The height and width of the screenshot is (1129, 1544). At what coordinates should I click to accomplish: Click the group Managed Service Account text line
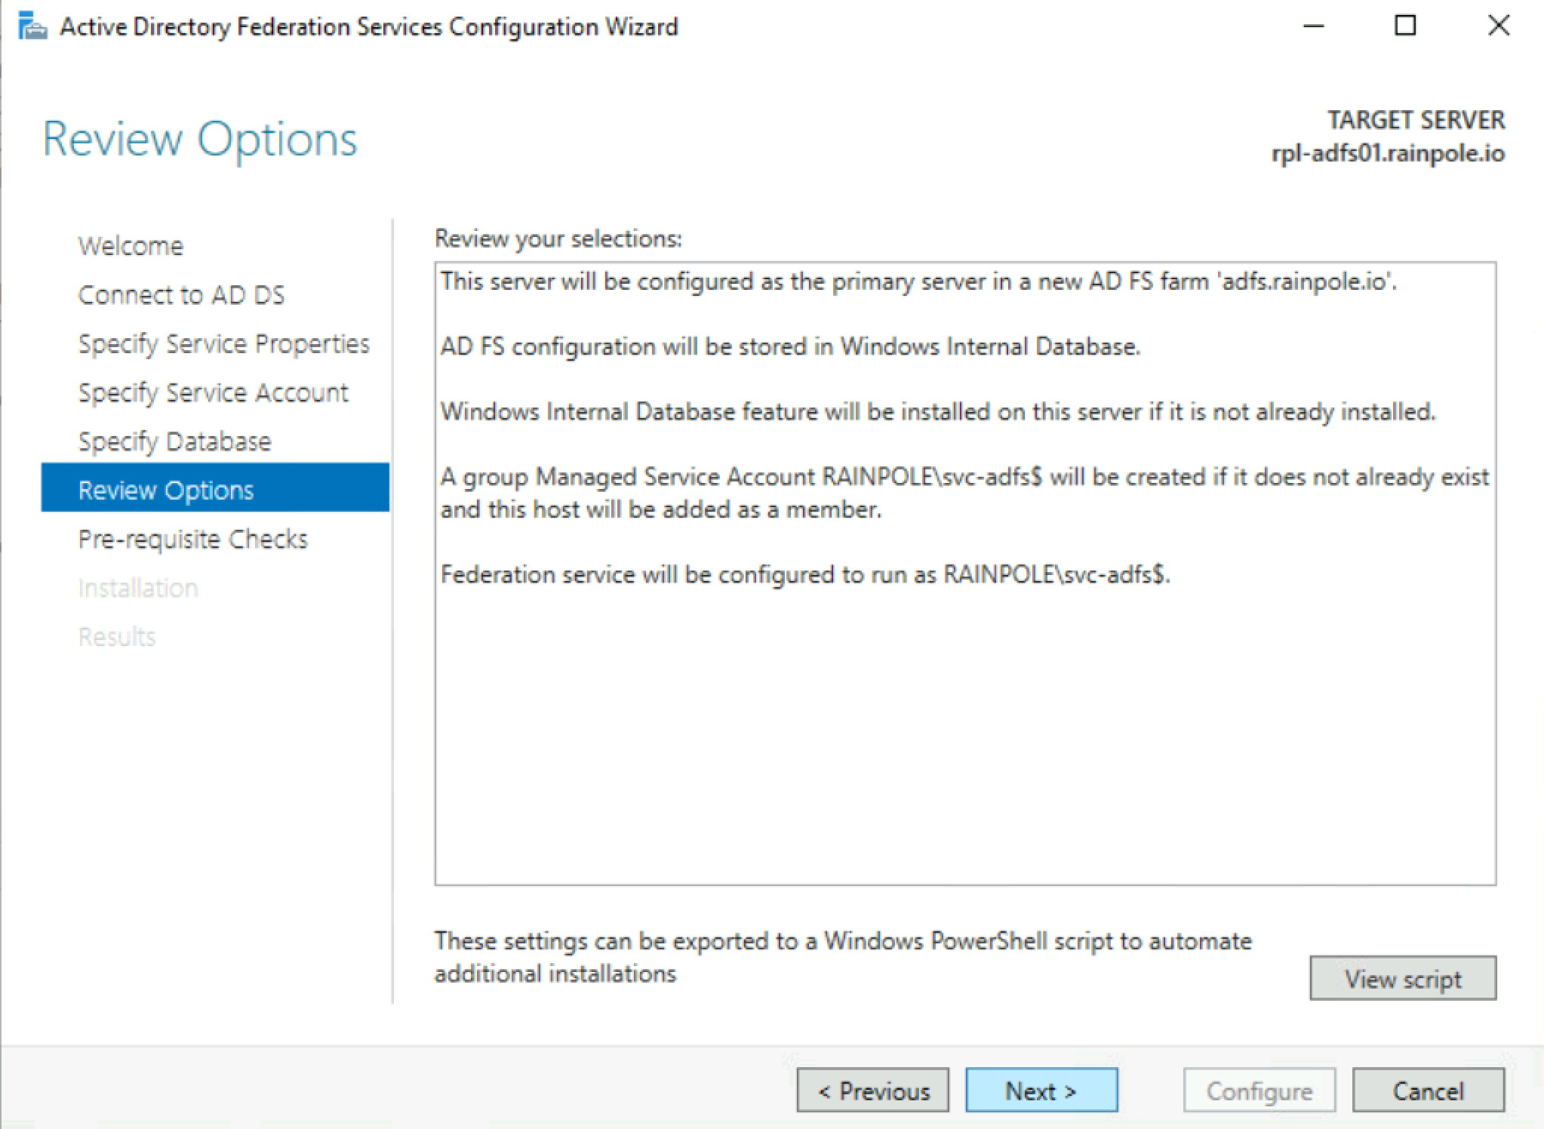coord(964,478)
